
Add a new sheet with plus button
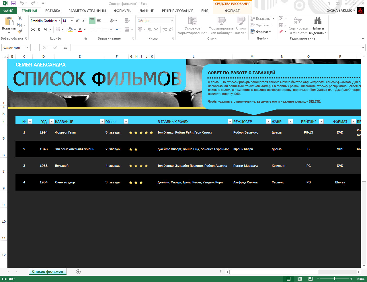[x=78, y=272]
